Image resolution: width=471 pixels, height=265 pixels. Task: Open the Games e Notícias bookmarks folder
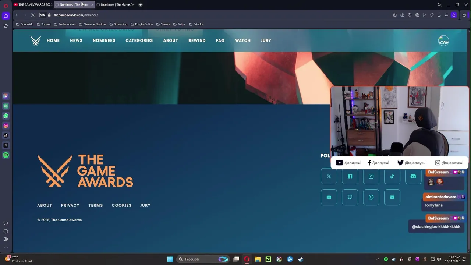pos(92,24)
